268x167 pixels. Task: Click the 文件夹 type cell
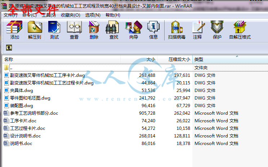pyautogui.click(x=201, y=68)
